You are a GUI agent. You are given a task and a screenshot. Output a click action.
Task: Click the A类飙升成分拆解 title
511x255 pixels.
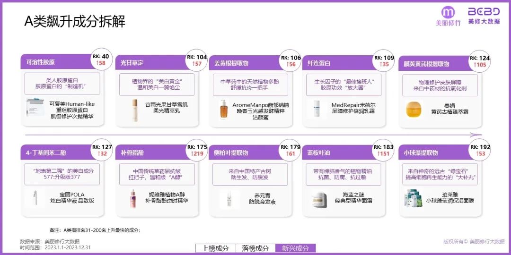75,22
